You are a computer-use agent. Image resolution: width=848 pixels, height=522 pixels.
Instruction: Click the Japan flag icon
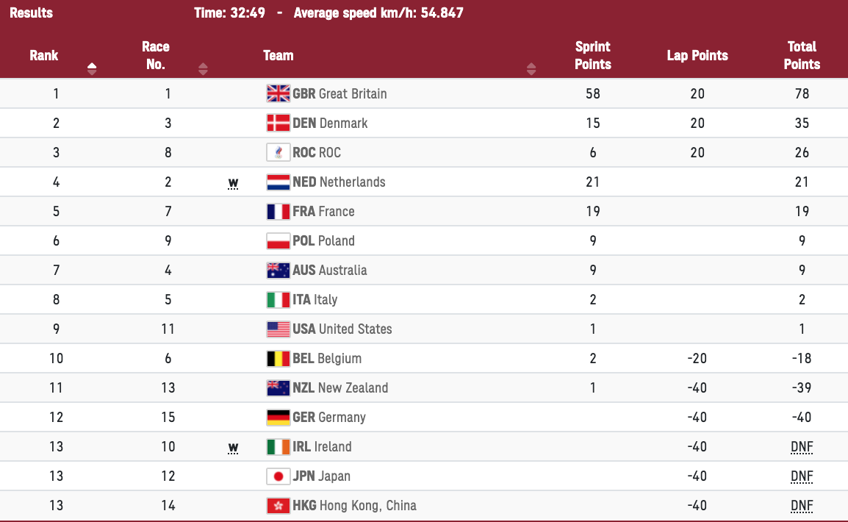pyautogui.click(x=278, y=476)
